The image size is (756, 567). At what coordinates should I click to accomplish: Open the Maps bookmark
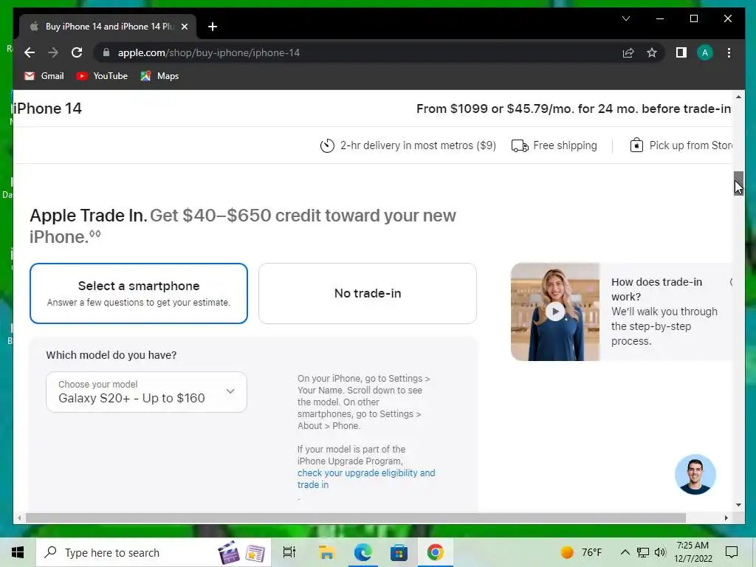tap(159, 76)
